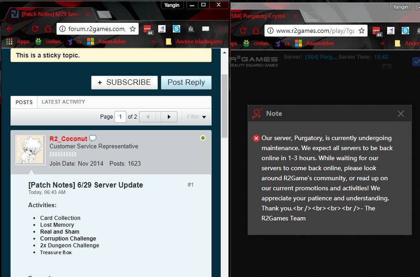
Task: Go to home page in forum window
Action: tap(48, 29)
